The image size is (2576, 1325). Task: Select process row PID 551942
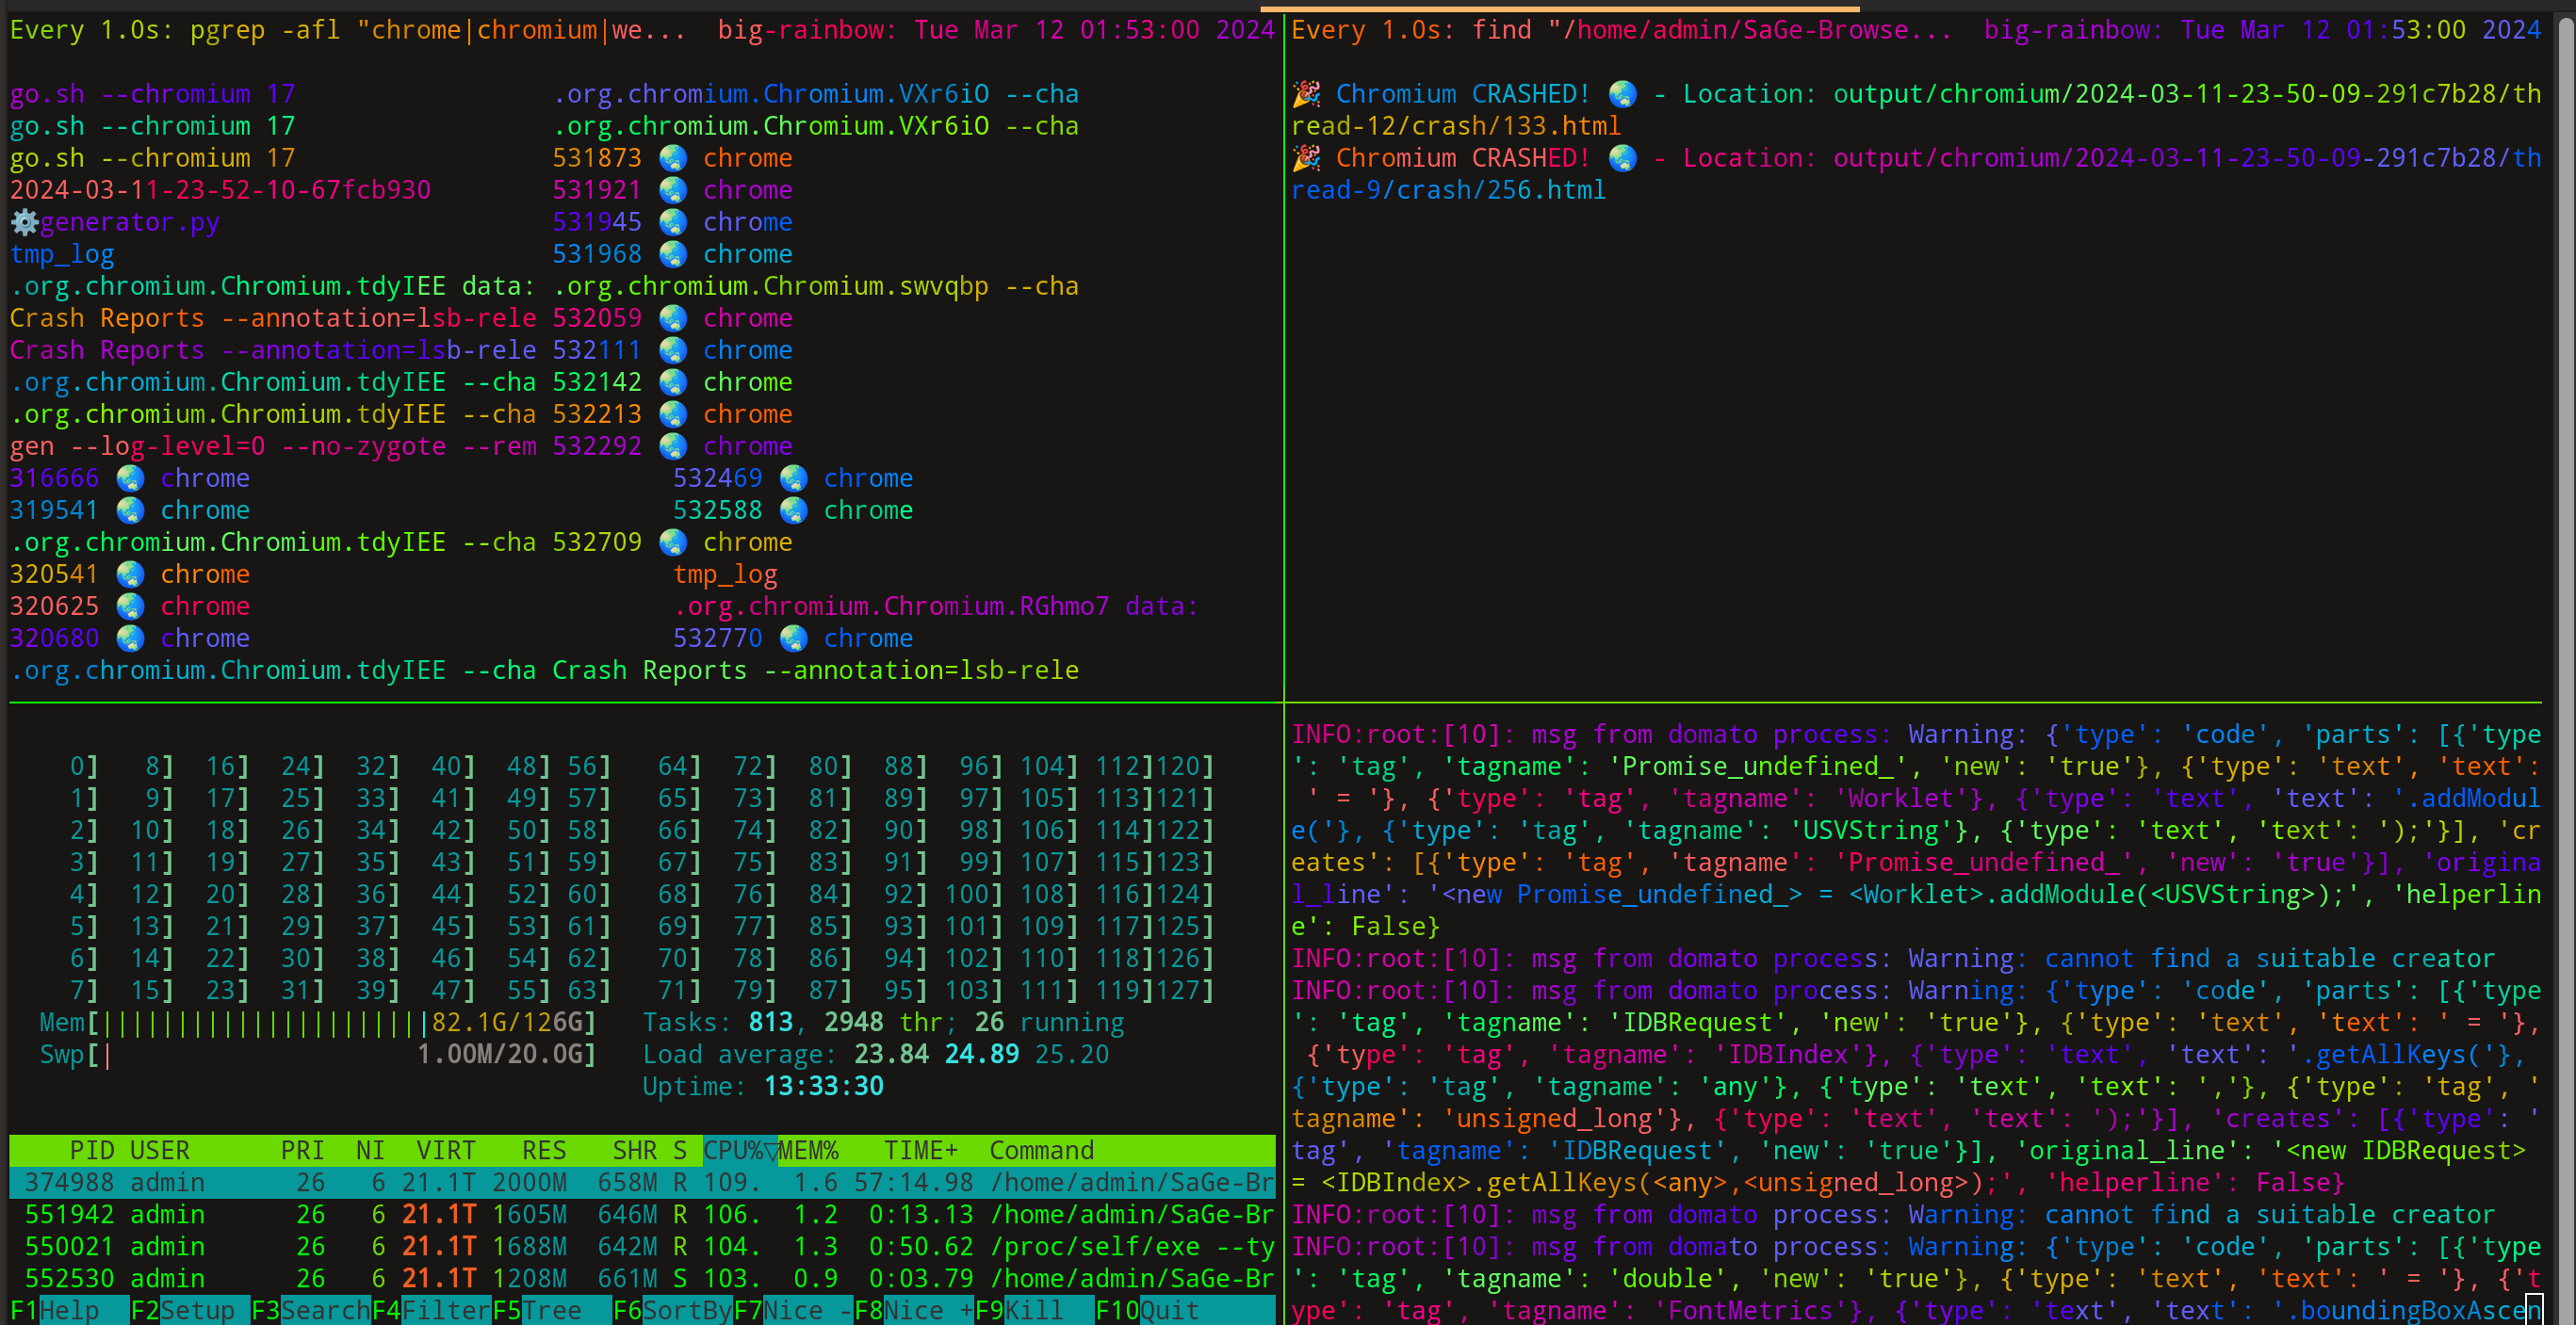(640, 1214)
